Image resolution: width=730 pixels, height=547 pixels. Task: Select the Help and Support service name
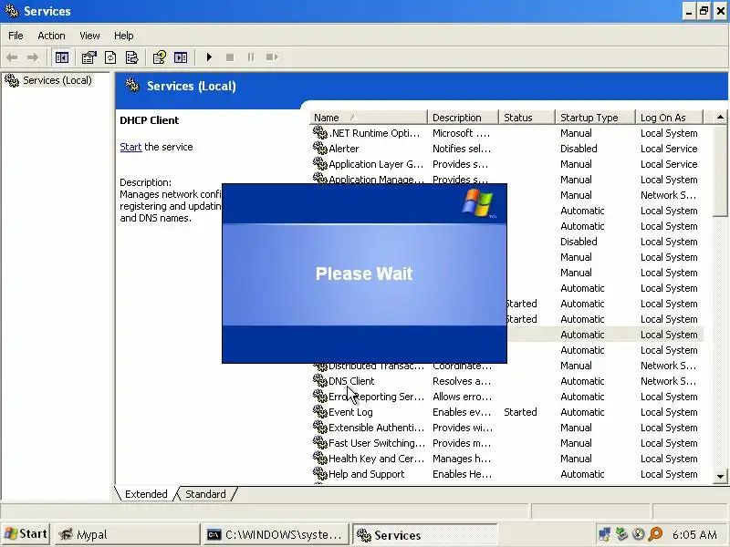click(367, 474)
